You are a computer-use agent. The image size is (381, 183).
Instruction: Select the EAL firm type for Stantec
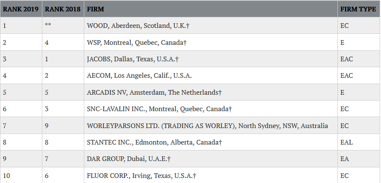click(346, 142)
